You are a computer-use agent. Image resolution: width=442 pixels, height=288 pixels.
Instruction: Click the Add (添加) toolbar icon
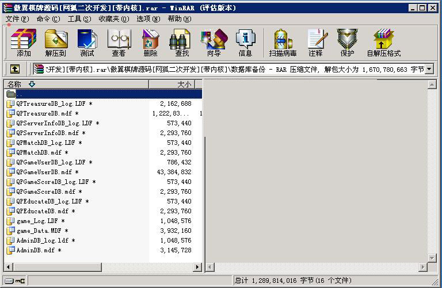[24, 43]
